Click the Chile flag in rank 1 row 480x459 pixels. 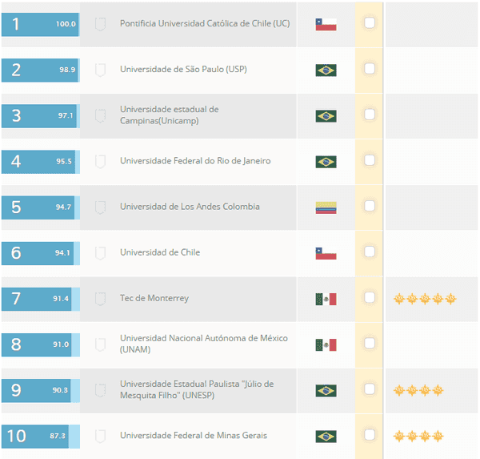pyautogui.click(x=326, y=25)
